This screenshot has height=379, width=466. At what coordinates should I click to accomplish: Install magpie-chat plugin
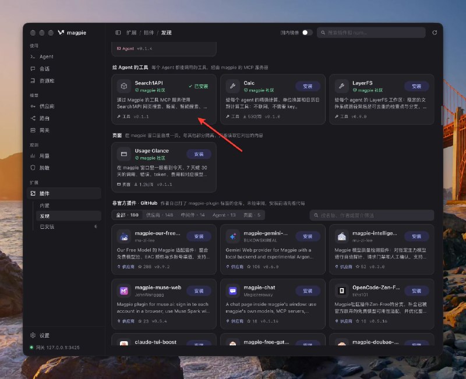308,291
